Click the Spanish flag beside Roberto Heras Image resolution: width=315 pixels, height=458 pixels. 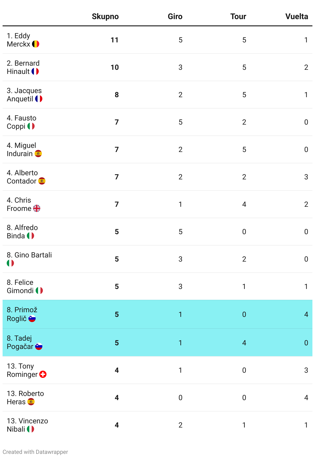point(31,402)
